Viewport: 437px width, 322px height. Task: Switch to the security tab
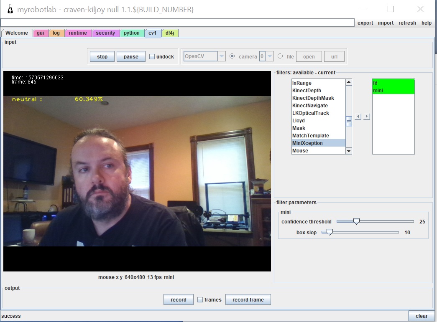point(105,33)
